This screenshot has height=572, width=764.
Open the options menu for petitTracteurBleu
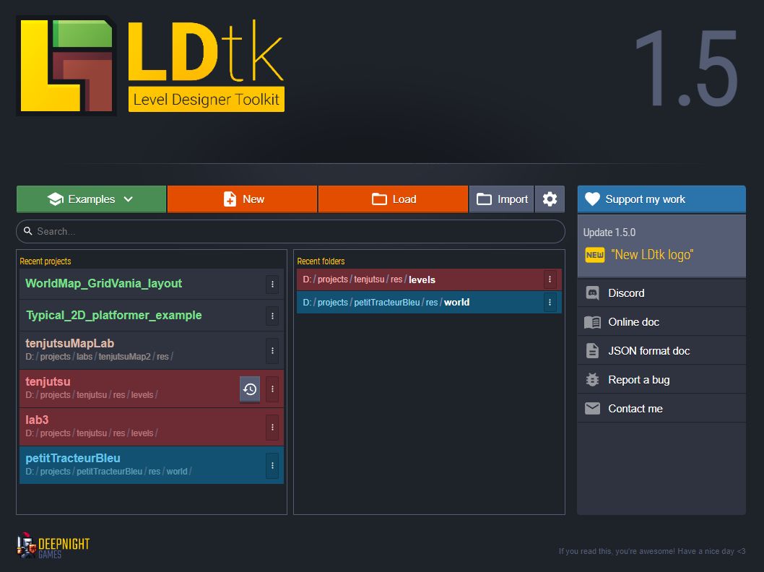coord(272,465)
